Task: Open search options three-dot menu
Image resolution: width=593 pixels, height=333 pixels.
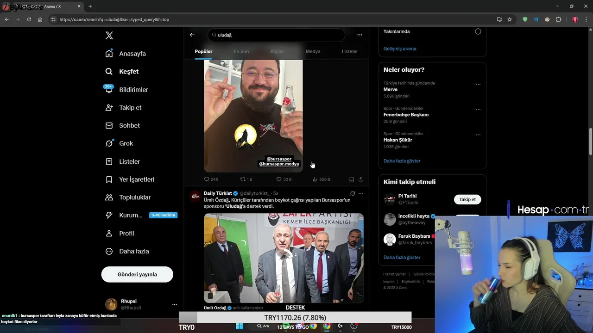Action: pyautogui.click(x=360, y=35)
